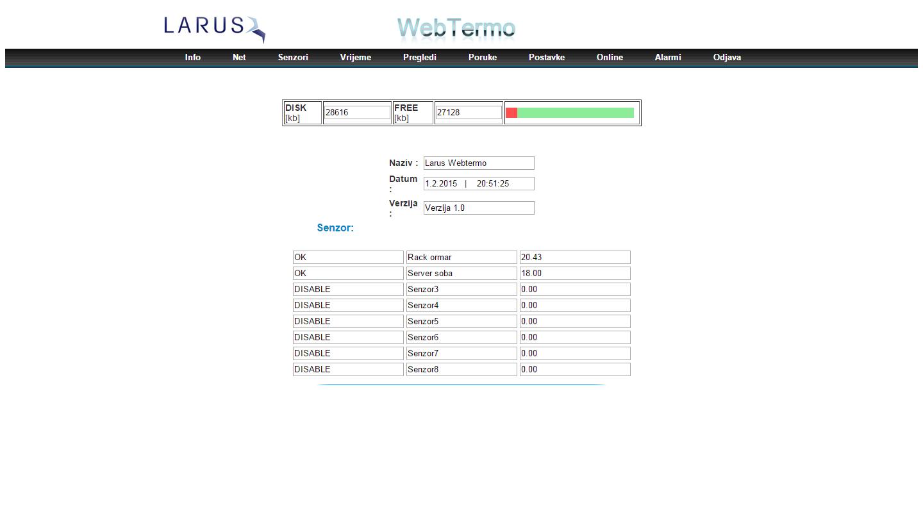Viewport: 923px width, 512px height.
Task: Log out using Odjava
Action: [x=727, y=58]
